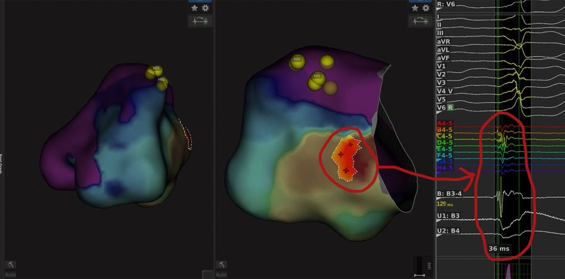Viewport: 565px width, 279px height.
Task: Select the A4-5 electrogram channel label
Action: [444, 122]
